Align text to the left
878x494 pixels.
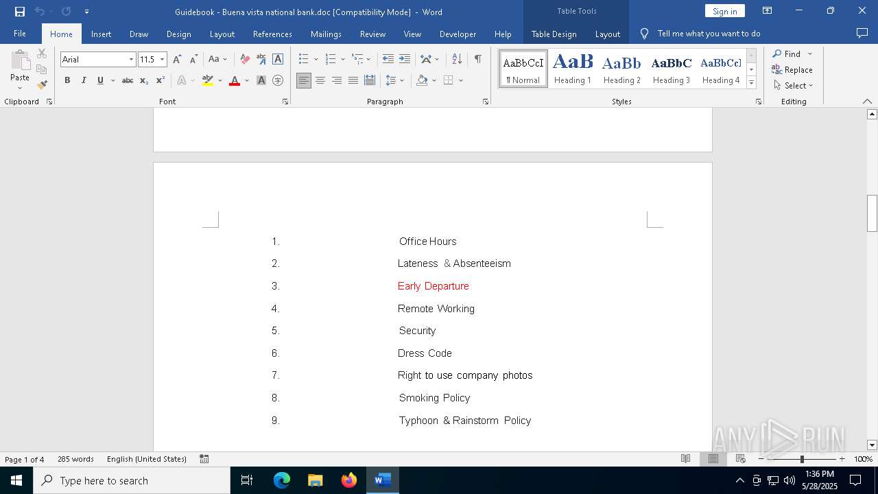(304, 80)
